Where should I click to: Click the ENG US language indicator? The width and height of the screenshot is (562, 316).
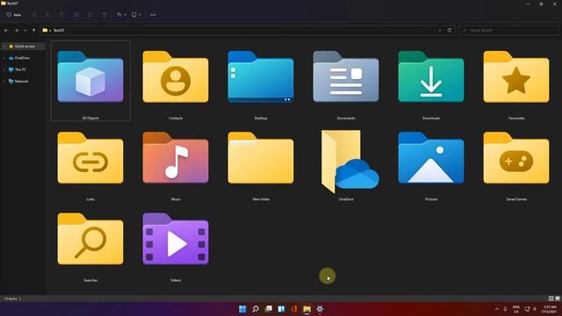click(x=516, y=309)
